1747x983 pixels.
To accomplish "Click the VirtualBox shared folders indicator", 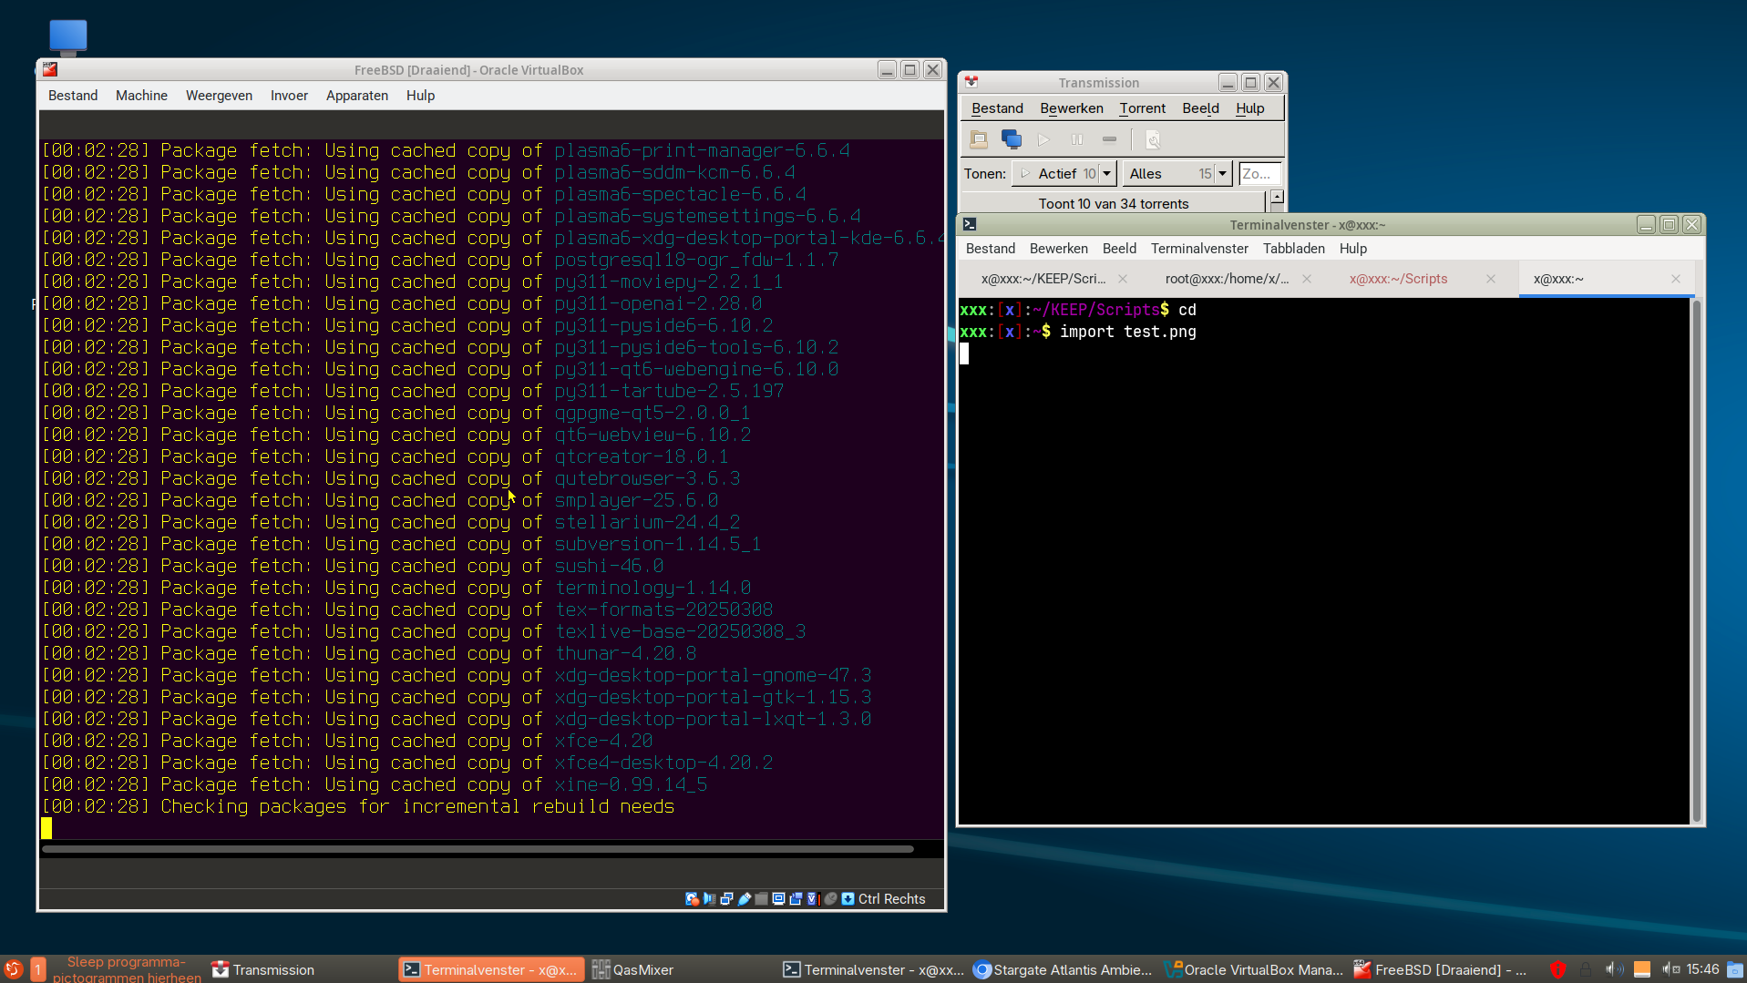I will click(x=761, y=899).
